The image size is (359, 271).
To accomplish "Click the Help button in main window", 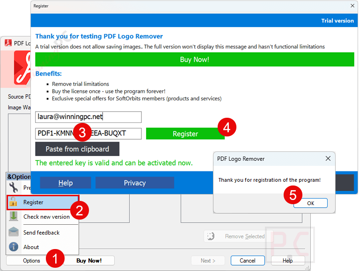I will pos(287,261).
